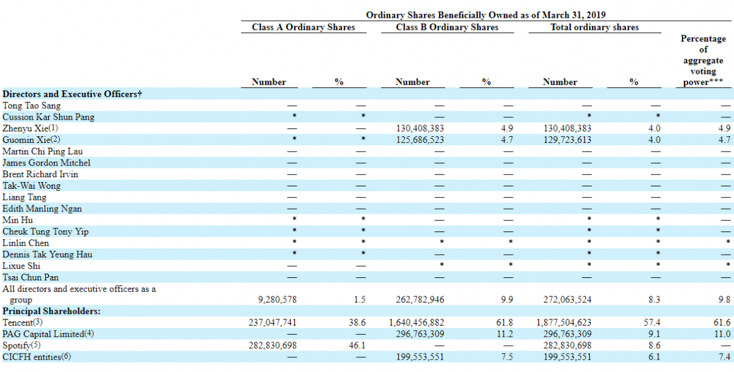Click the name 'Tak-Wai Wong'

(x=32, y=186)
